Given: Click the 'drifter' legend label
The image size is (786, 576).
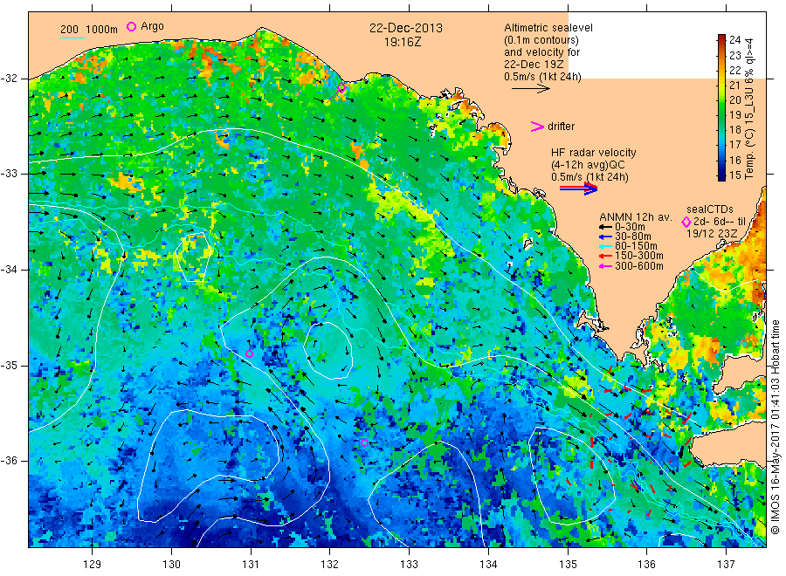Looking at the screenshot, I should [562, 127].
